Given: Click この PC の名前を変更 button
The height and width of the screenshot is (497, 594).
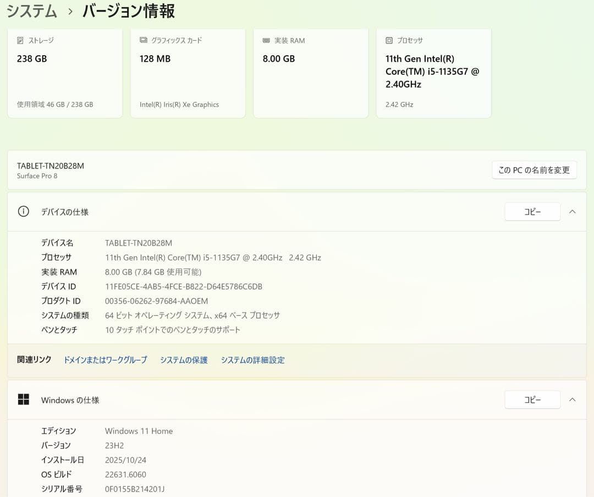Looking at the screenshot, I should [534, 170].
